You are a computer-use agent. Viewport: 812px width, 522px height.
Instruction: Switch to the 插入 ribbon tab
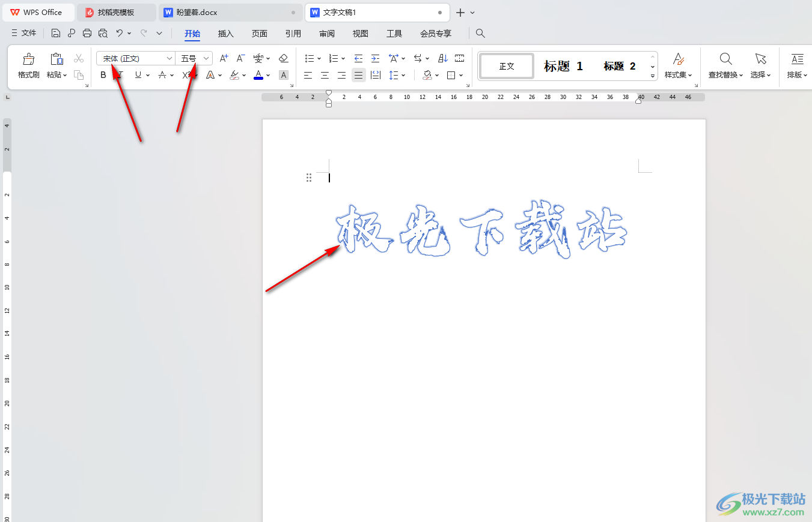click(x=226, y=34)
